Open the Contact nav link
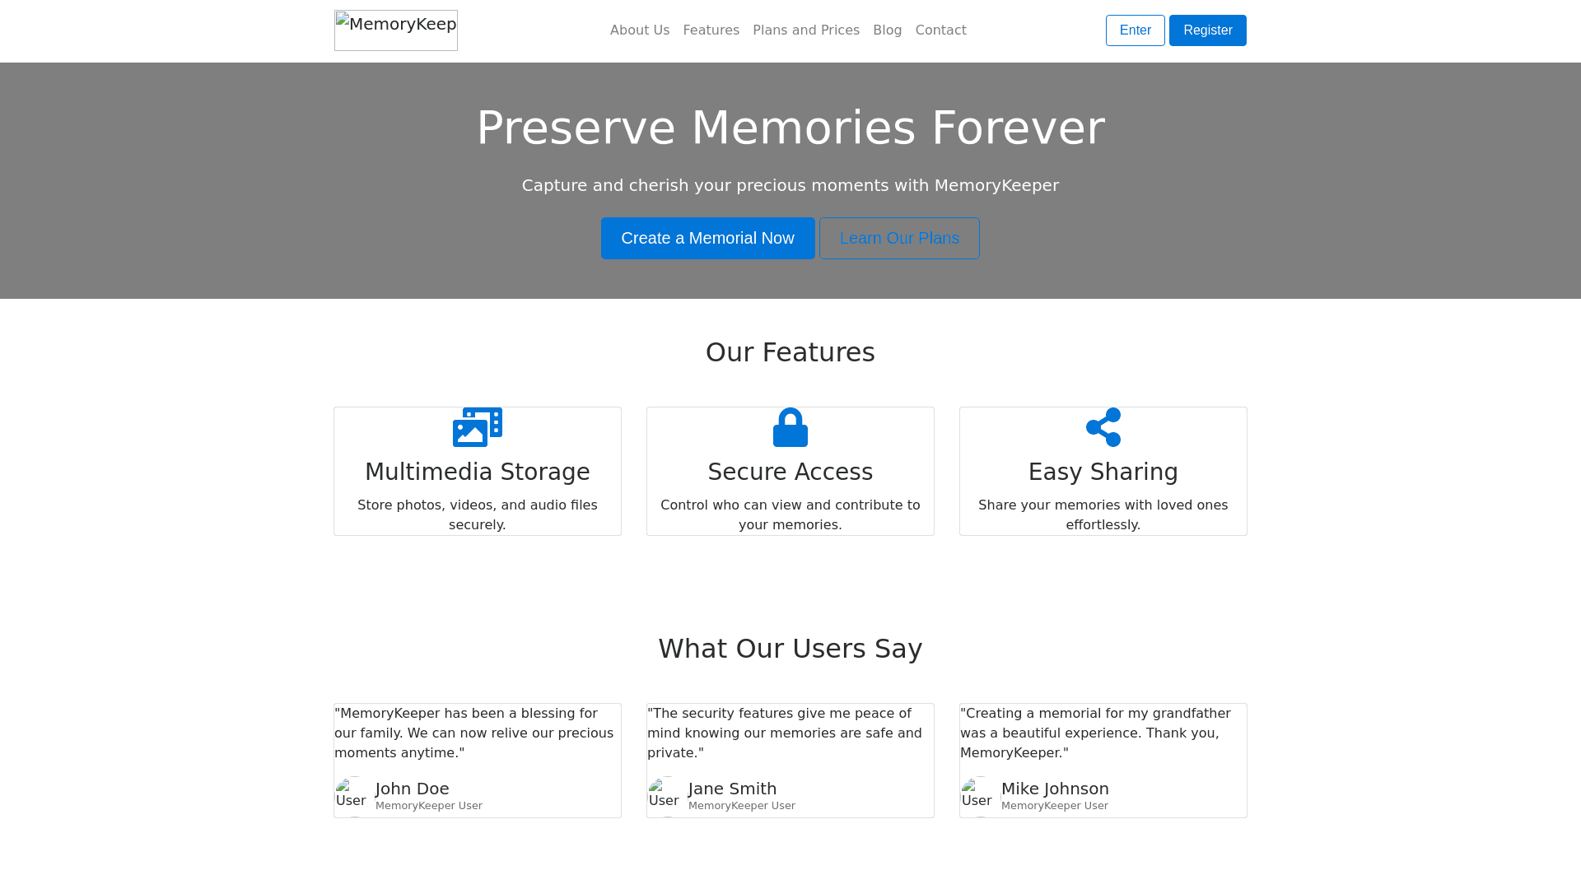 pyautogui.click(x=941, y=30)
